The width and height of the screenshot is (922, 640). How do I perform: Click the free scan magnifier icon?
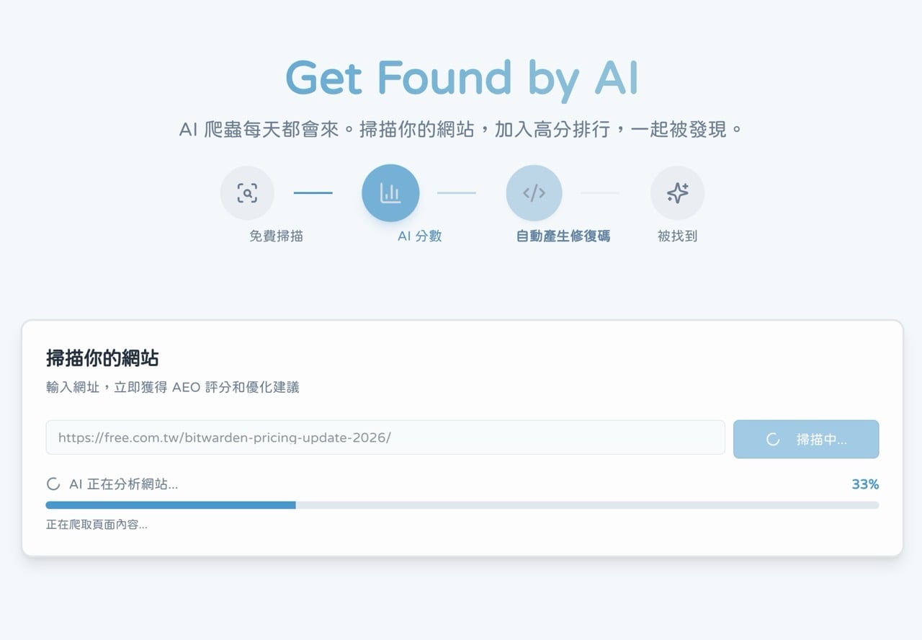click(x=247, y=193)
